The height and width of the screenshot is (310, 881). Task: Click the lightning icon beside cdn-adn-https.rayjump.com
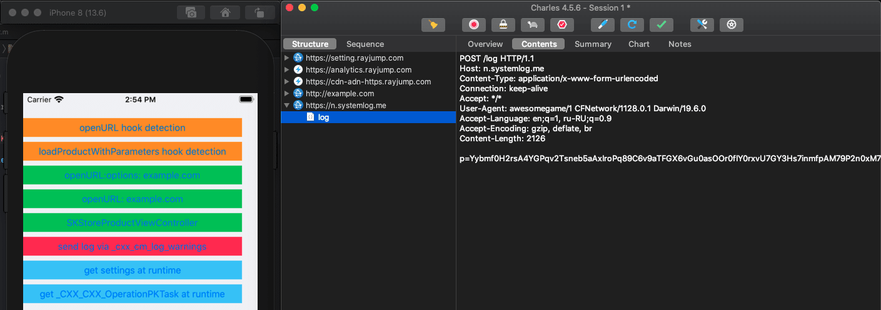(298, 81)
